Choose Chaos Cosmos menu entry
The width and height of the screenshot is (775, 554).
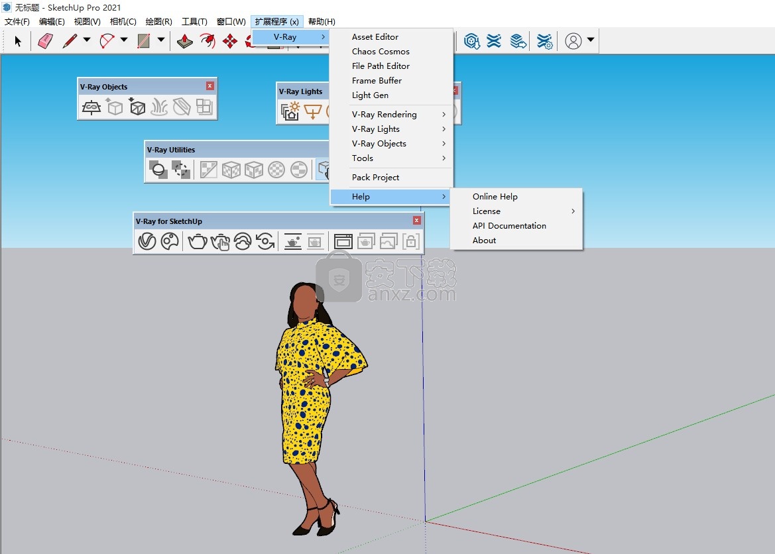pos(391,52)
